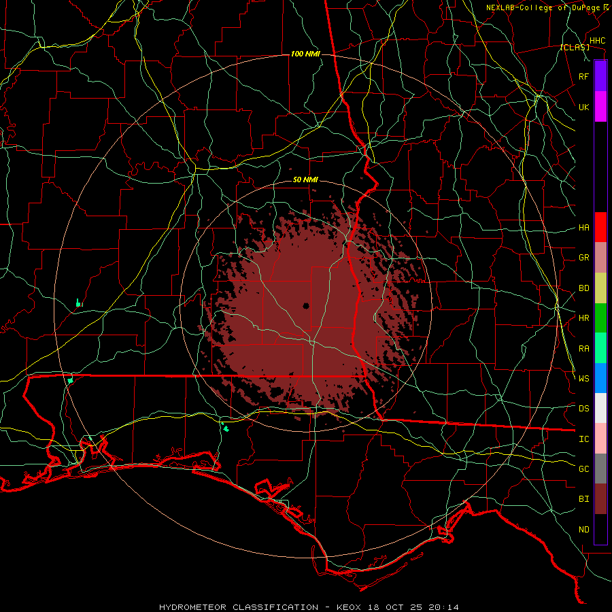612x612 pixels.
Task: Click the magenta UK legend color swatch
Action: pyautogui.click(x=600, y=107)
